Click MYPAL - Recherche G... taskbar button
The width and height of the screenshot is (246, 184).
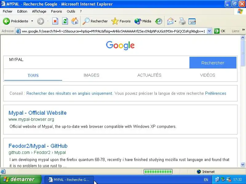(x=69, y=180)
